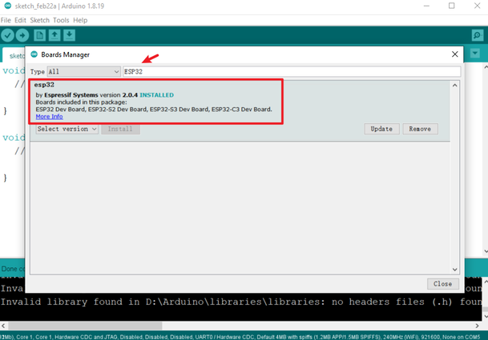Click the New sketch toolbar icon
488x340 pixels.
pyautogui.click(x=39, y=35)
